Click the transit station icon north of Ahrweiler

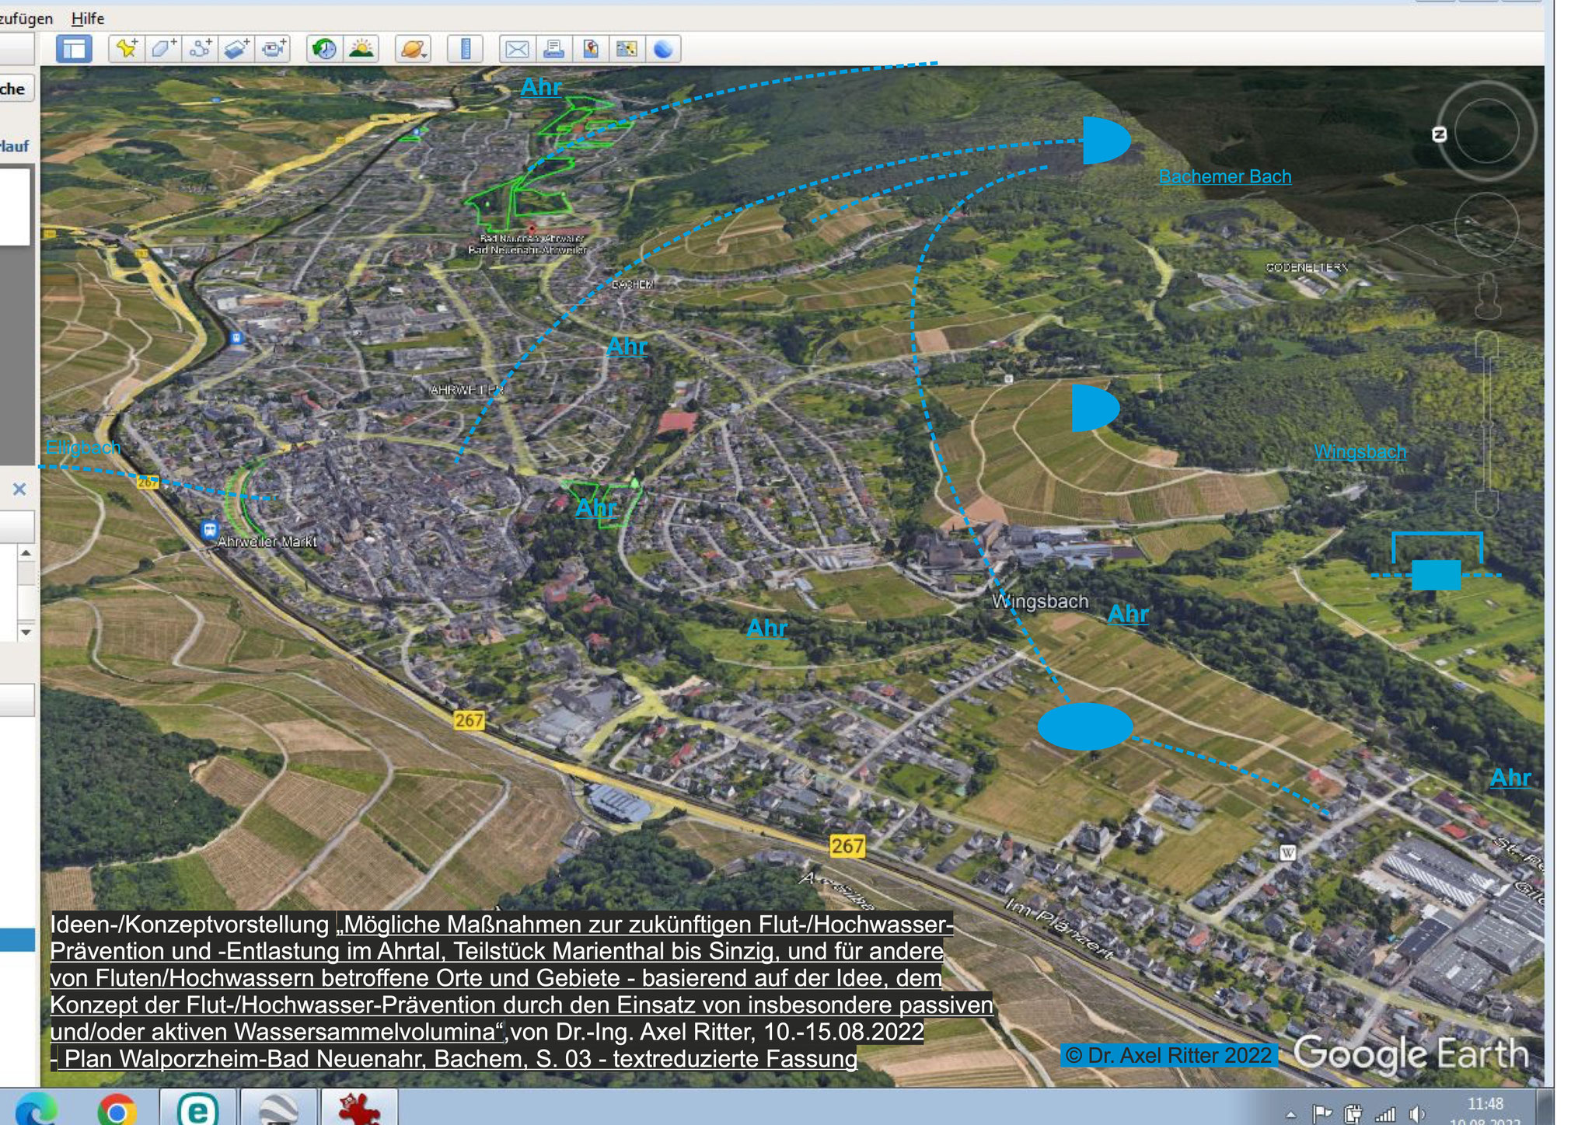(x=237, y=338)
